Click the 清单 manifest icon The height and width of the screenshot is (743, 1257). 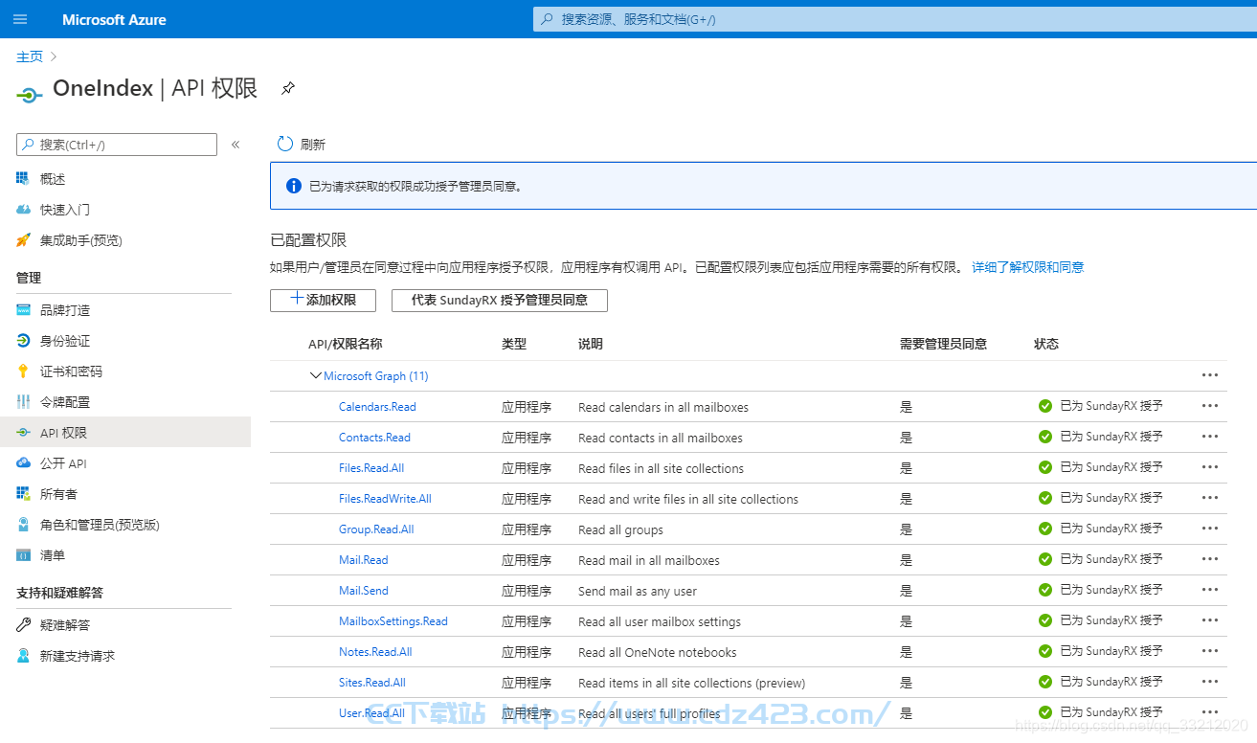coord(23,555)
